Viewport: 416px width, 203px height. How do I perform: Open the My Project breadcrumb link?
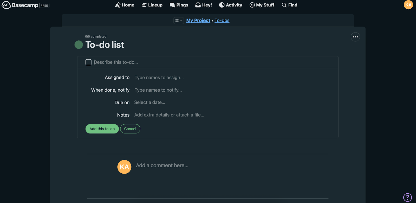pos(198,21)
